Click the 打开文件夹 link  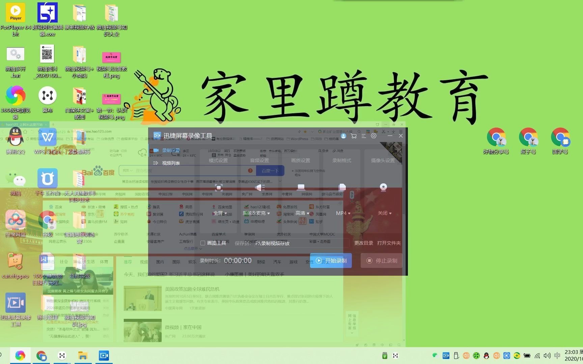[x=389, y=243]
